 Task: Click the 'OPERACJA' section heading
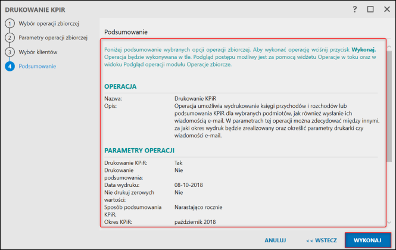tap(120, 86)
